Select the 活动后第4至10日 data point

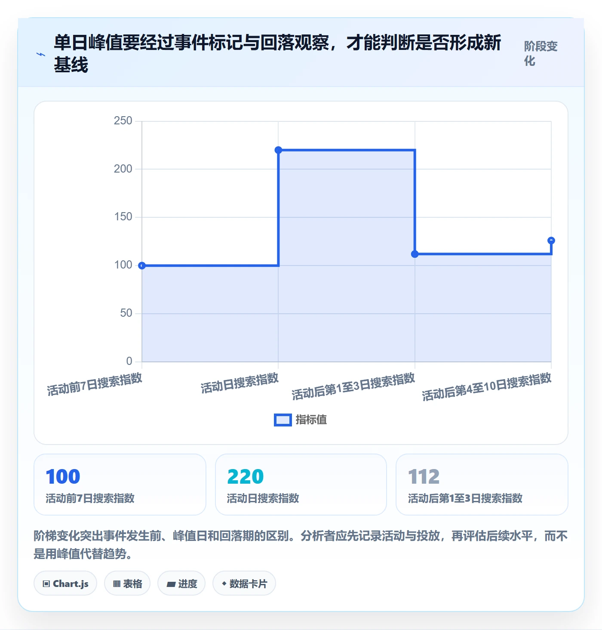coord(551,241)
